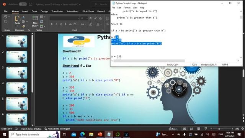The height and width of the screenshot is (138, 245).
Task: Open Accessibility: Investigate in status bar
Action: (x=57, y=129)
